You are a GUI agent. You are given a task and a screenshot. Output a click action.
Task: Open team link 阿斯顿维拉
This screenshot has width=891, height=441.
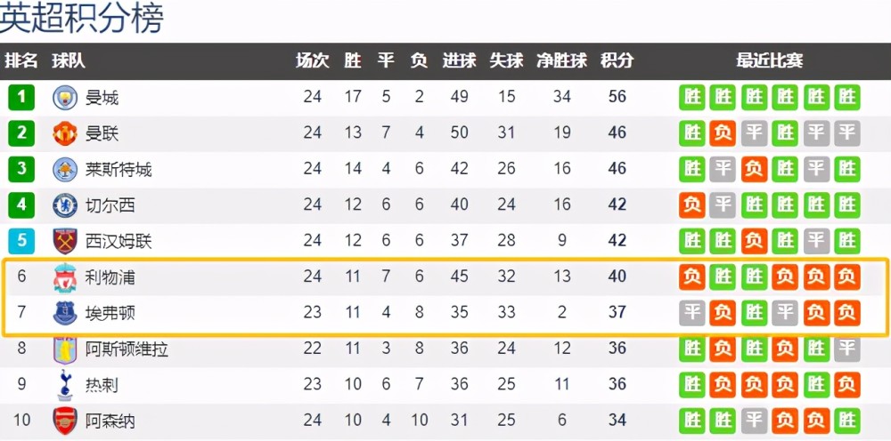click(127, 349)
